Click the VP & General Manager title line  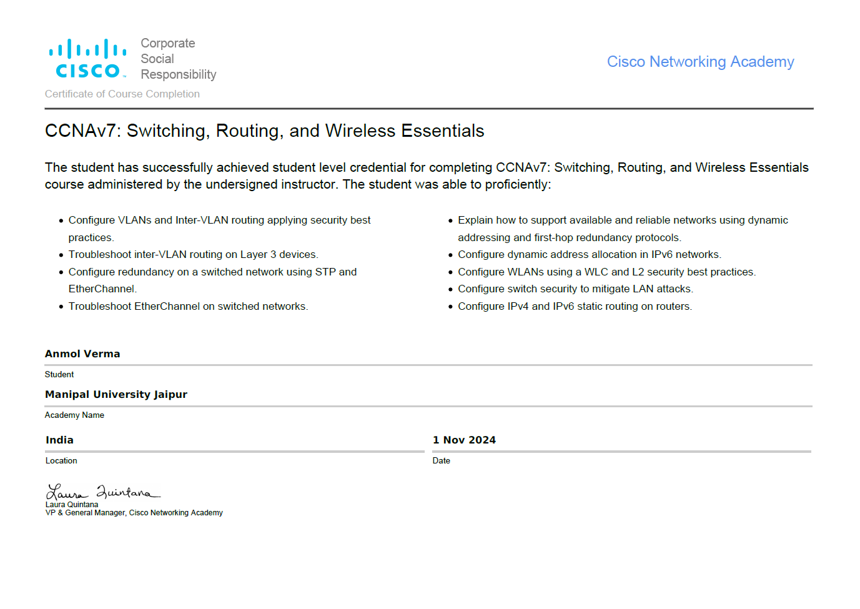point(134,513)
